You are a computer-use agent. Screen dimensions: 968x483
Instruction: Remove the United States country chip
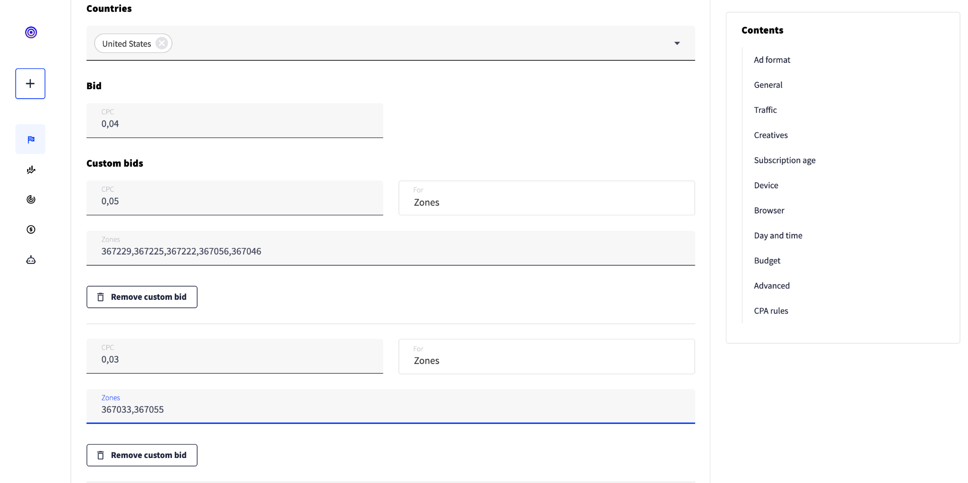click(x=162, y=43)
